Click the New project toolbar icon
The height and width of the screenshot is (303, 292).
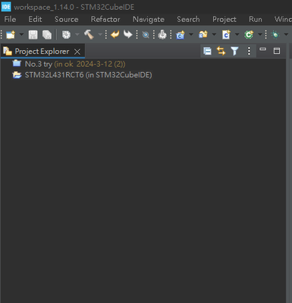pyautogui.click(x=11, y=35)
